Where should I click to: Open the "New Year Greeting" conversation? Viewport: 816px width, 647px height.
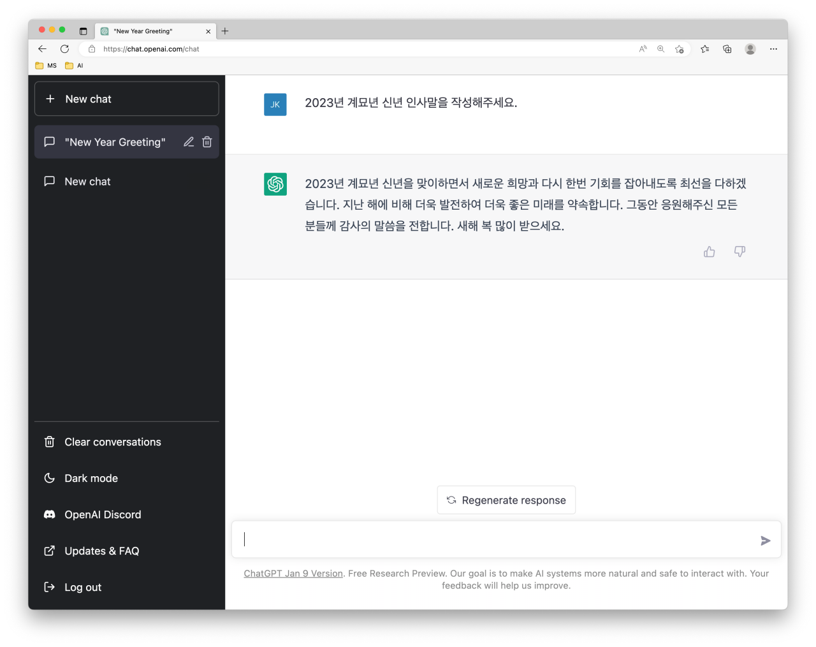click(x=115, y=142)
